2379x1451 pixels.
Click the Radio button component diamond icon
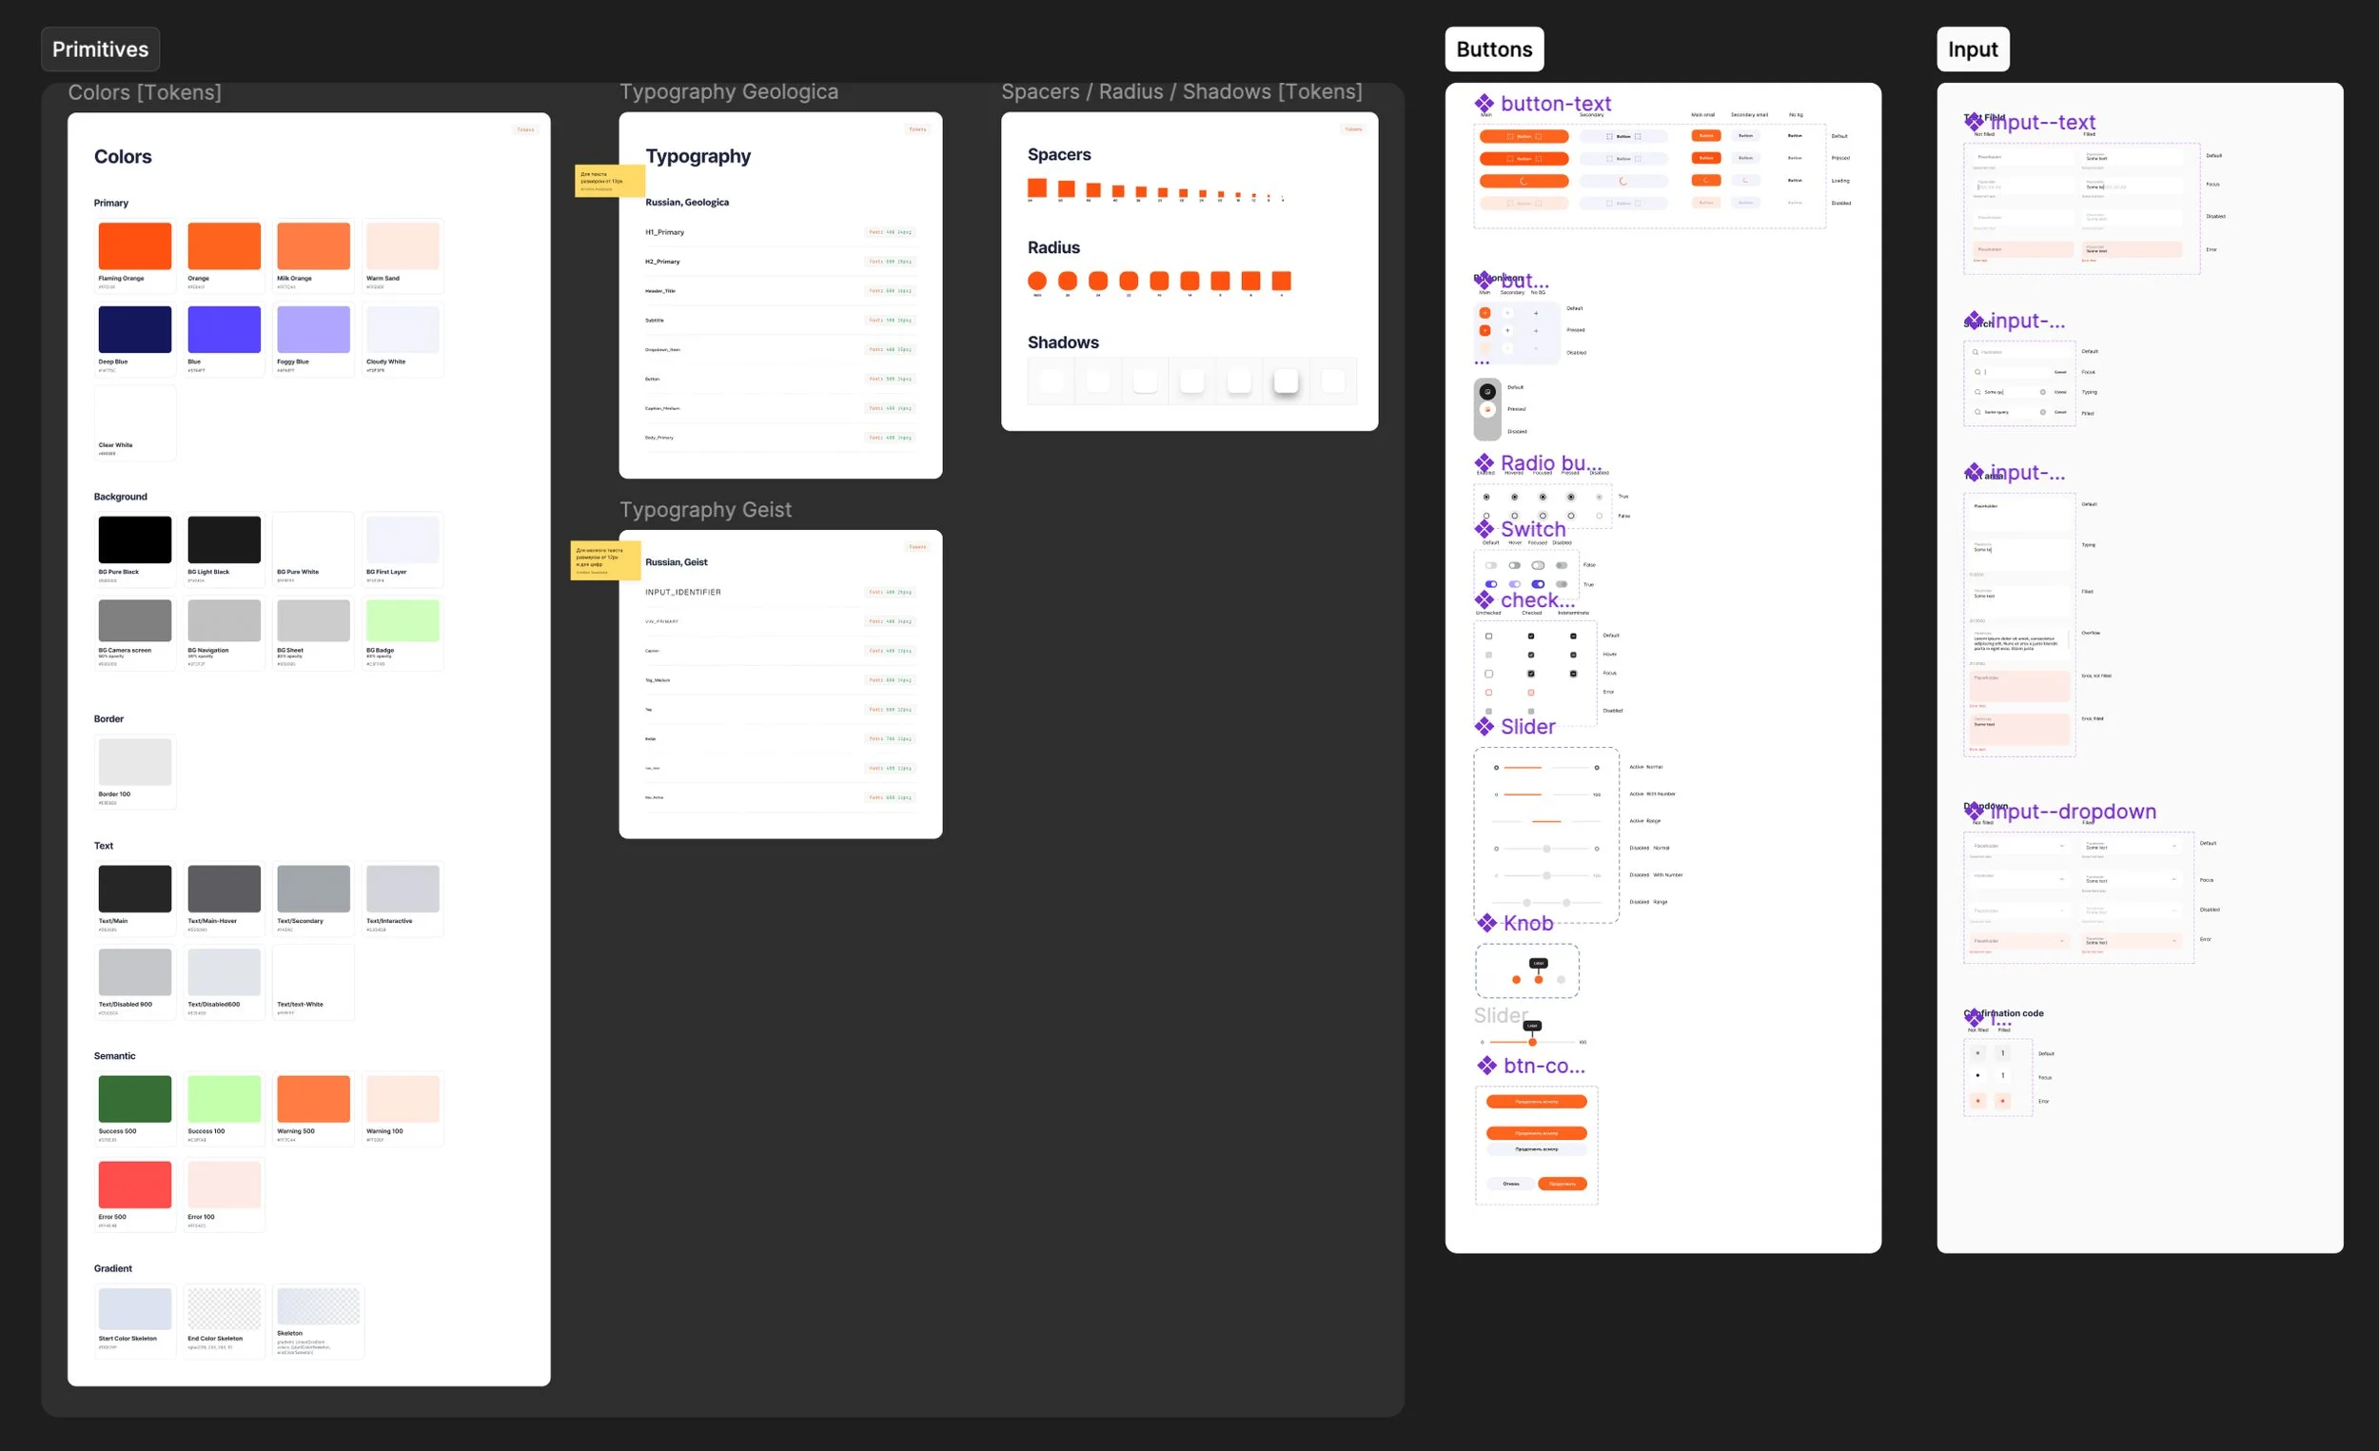[x=1484, y=463]
